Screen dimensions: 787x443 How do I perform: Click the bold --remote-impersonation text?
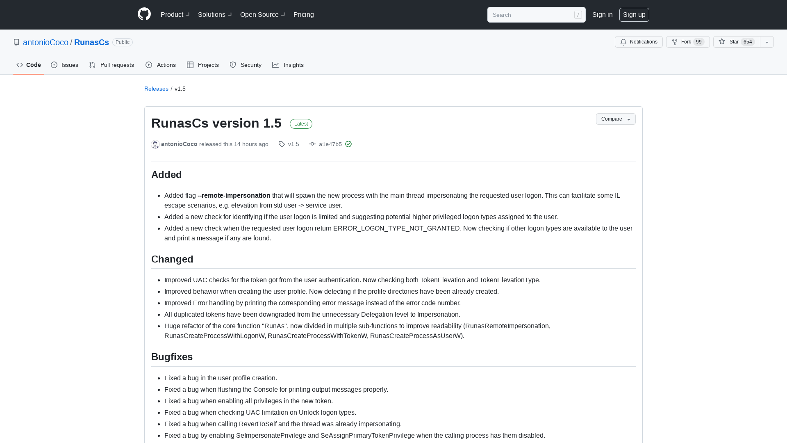234,196
